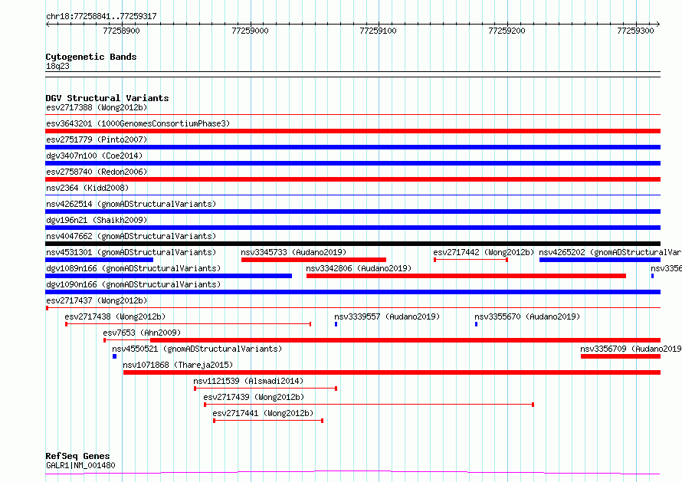Select esv2717442 (Wong2012b) label
682x482 pixels.
point(484,252)
